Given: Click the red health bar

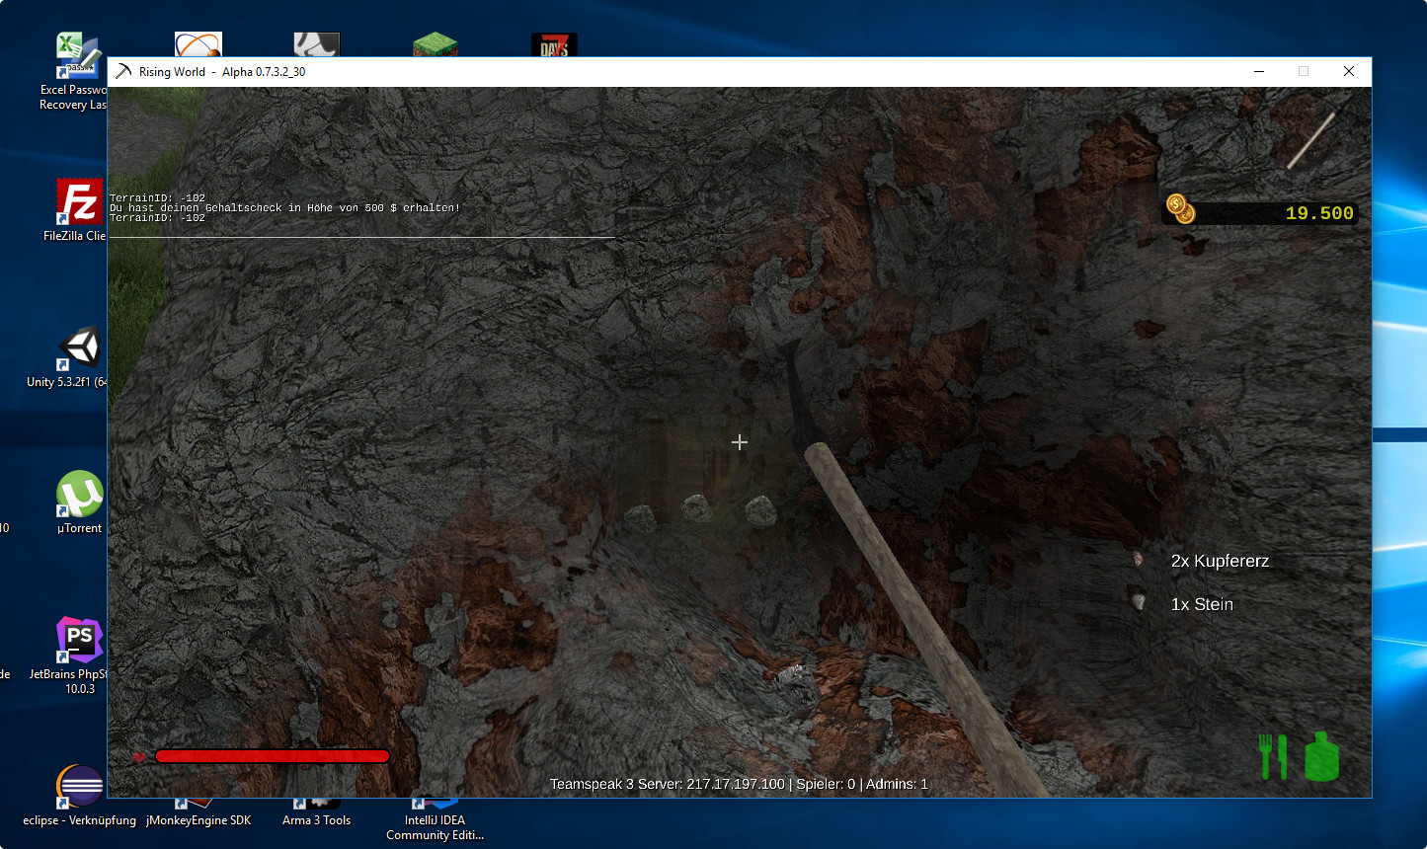Looking at the screenshot, I should [x=272, y=756].
